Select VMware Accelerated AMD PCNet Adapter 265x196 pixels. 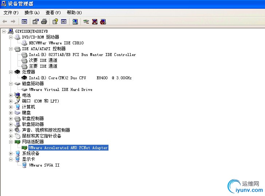tap(68, 148)
